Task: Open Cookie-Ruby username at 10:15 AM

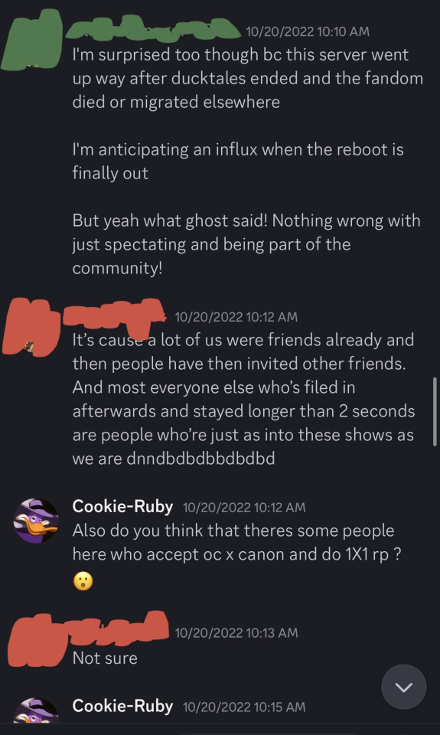Action: (x=122, y=707)
